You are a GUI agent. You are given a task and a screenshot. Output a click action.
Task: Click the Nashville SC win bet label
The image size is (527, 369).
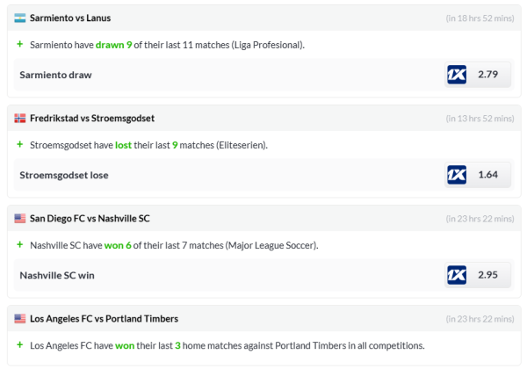[x=57, y=275]
